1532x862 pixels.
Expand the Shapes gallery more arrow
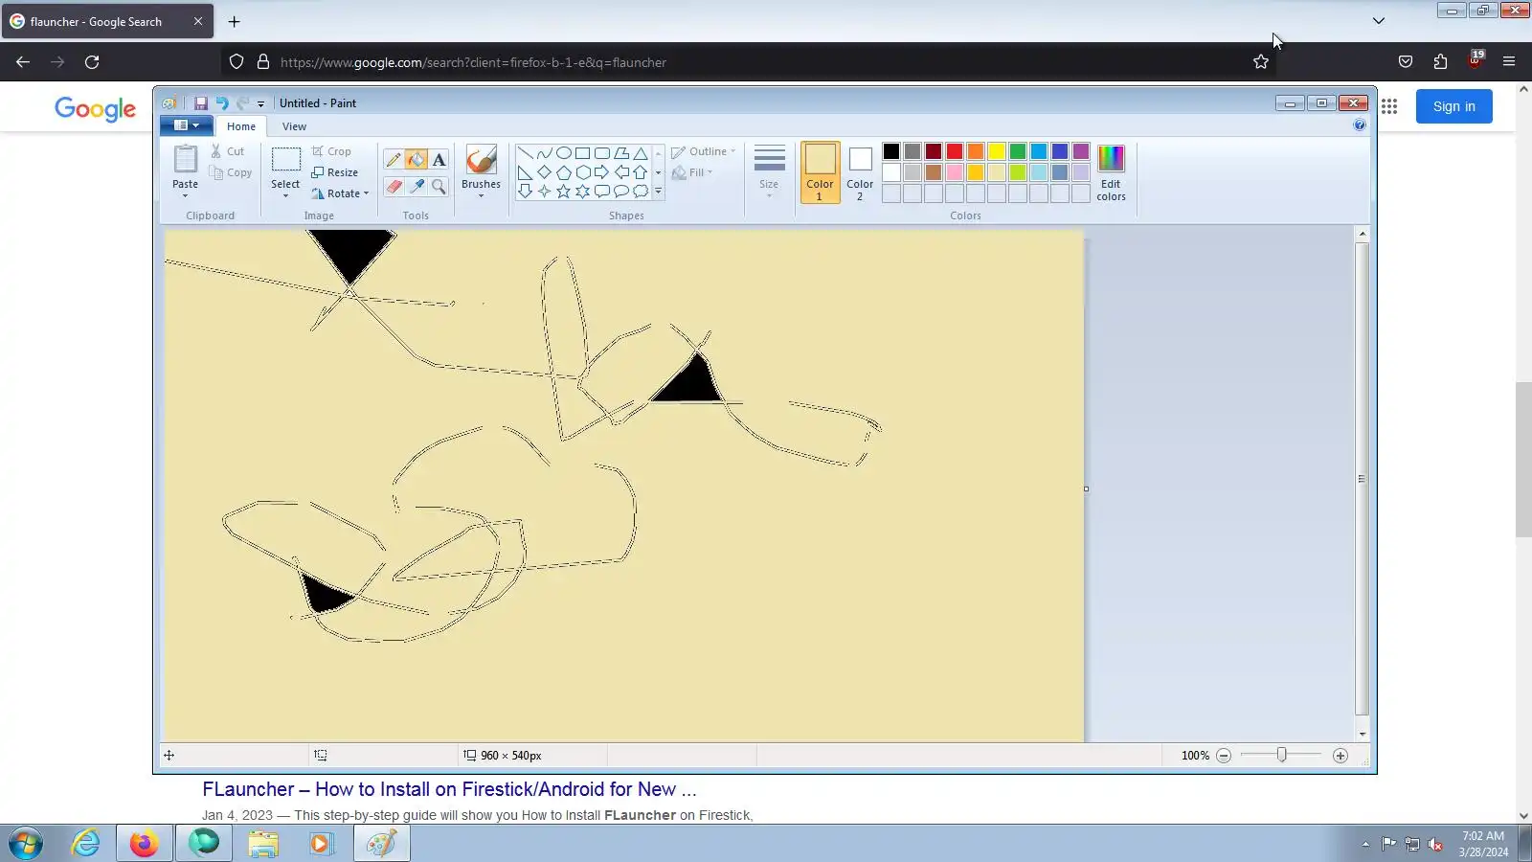click(x=658, y=192)
